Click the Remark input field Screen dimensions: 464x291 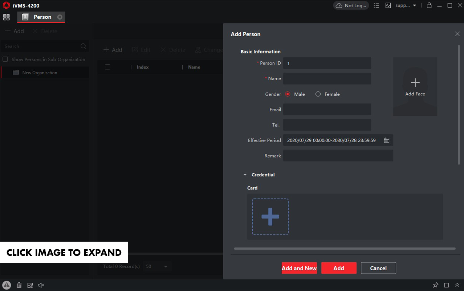point(338,156)
